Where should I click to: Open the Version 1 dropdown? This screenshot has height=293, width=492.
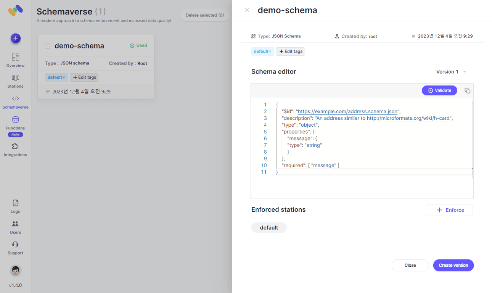tap(451, 72)
